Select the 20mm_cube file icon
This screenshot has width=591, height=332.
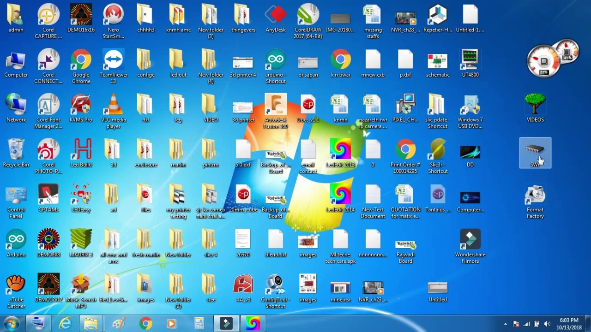tap(243, 199)
